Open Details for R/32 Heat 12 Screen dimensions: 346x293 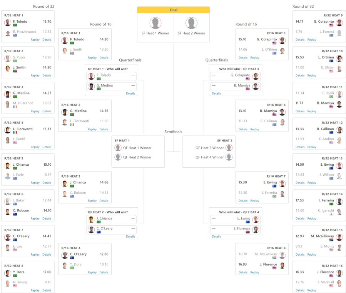300,147
